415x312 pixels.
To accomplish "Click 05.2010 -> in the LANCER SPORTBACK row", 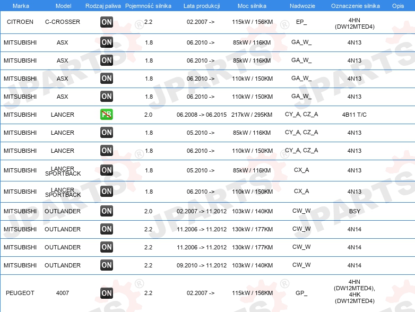I will 201,170.
